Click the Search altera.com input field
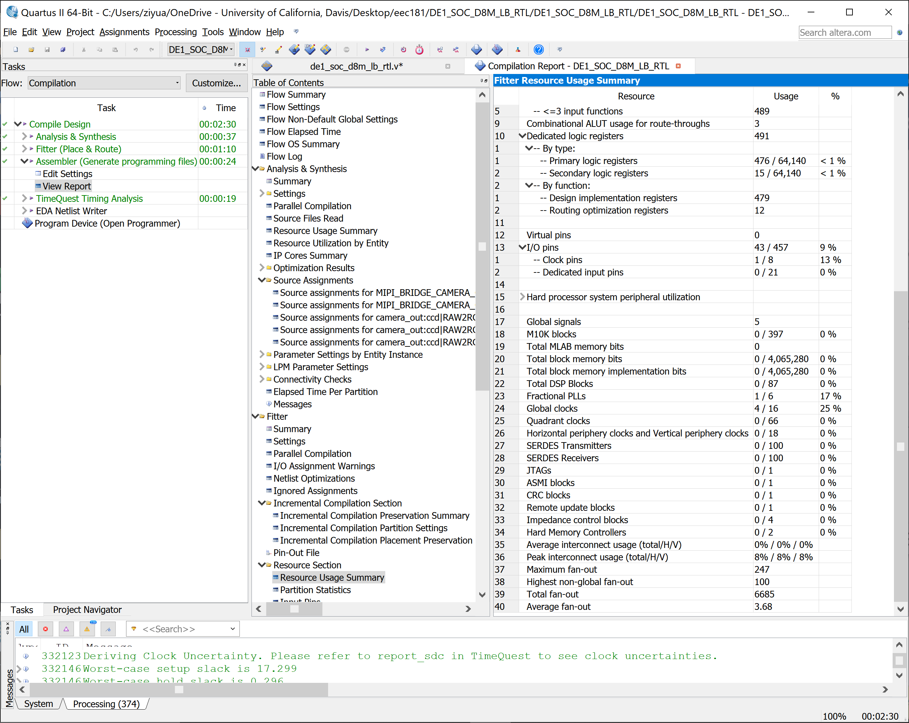The image size is (909, 723). click(x=844, y=32)
